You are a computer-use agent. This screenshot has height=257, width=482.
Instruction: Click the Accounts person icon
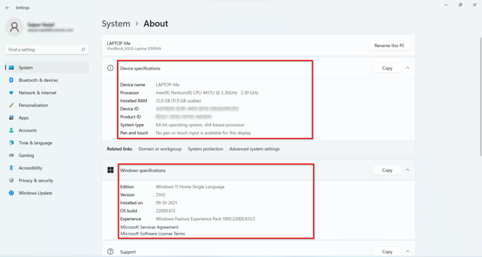pos(11,130)
